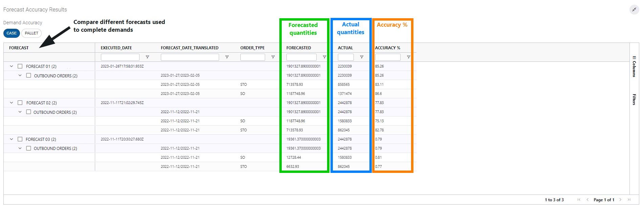Screen dimensions: 642x207
Task: Focus the ACCURACY % filter input
Action: (388, 57)
